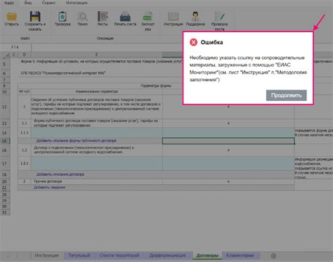Click the organization name cell СПб ГБСУСО
333x262 pixels.
63,73
